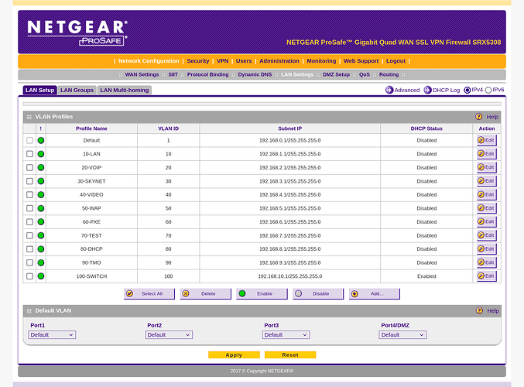Open the Port3 VLAN dropdown
Screen dimensions: 524x387
point(286,335)
